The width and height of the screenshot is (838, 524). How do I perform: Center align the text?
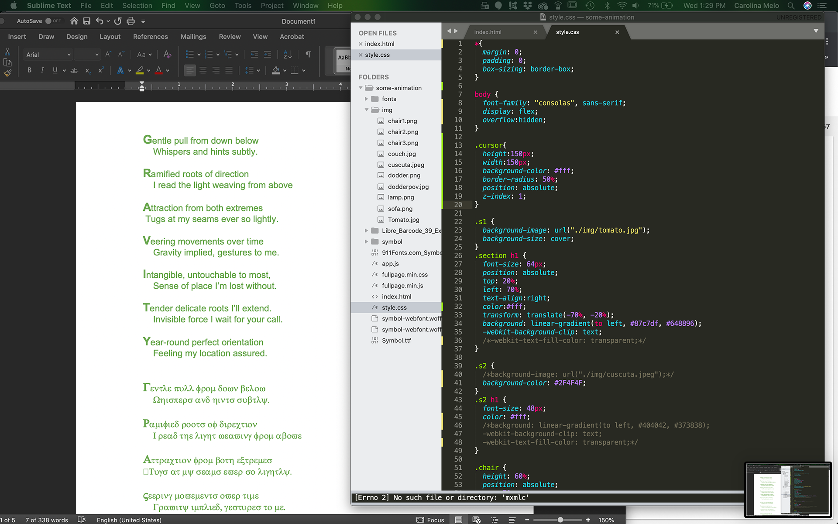click(203, 70)
